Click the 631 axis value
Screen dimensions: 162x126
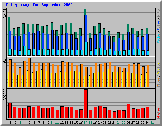[5, 60]
